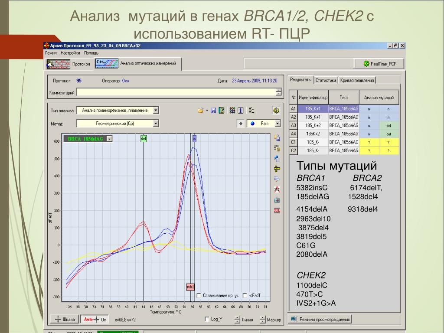
Task: Select row A3 in results table
Action: [x=344, y=125]
